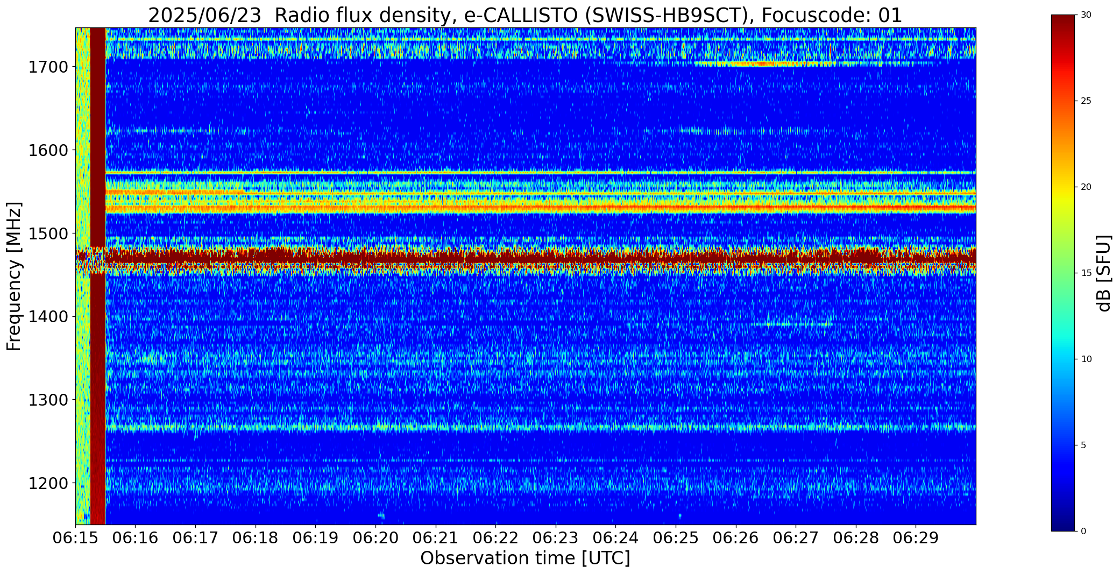Click the colorbar tick label 25

pos(1086,101)
